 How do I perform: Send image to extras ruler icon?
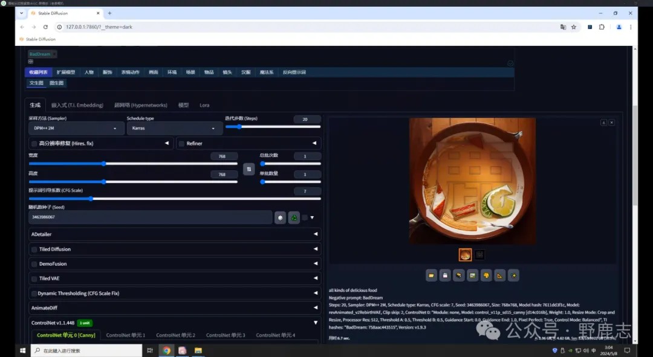(500, 275)
